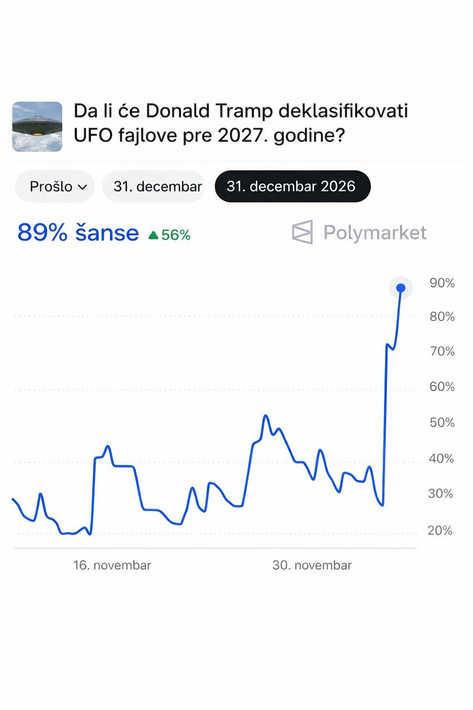Click the 80% axis label

tap(442, 317)
